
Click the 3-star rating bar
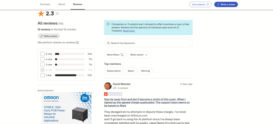(x=70, y=65)
